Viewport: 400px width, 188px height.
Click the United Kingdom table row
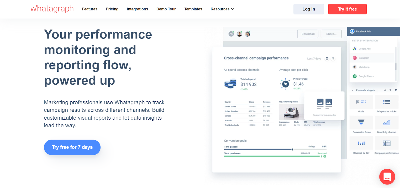click(x=247, y=111)
